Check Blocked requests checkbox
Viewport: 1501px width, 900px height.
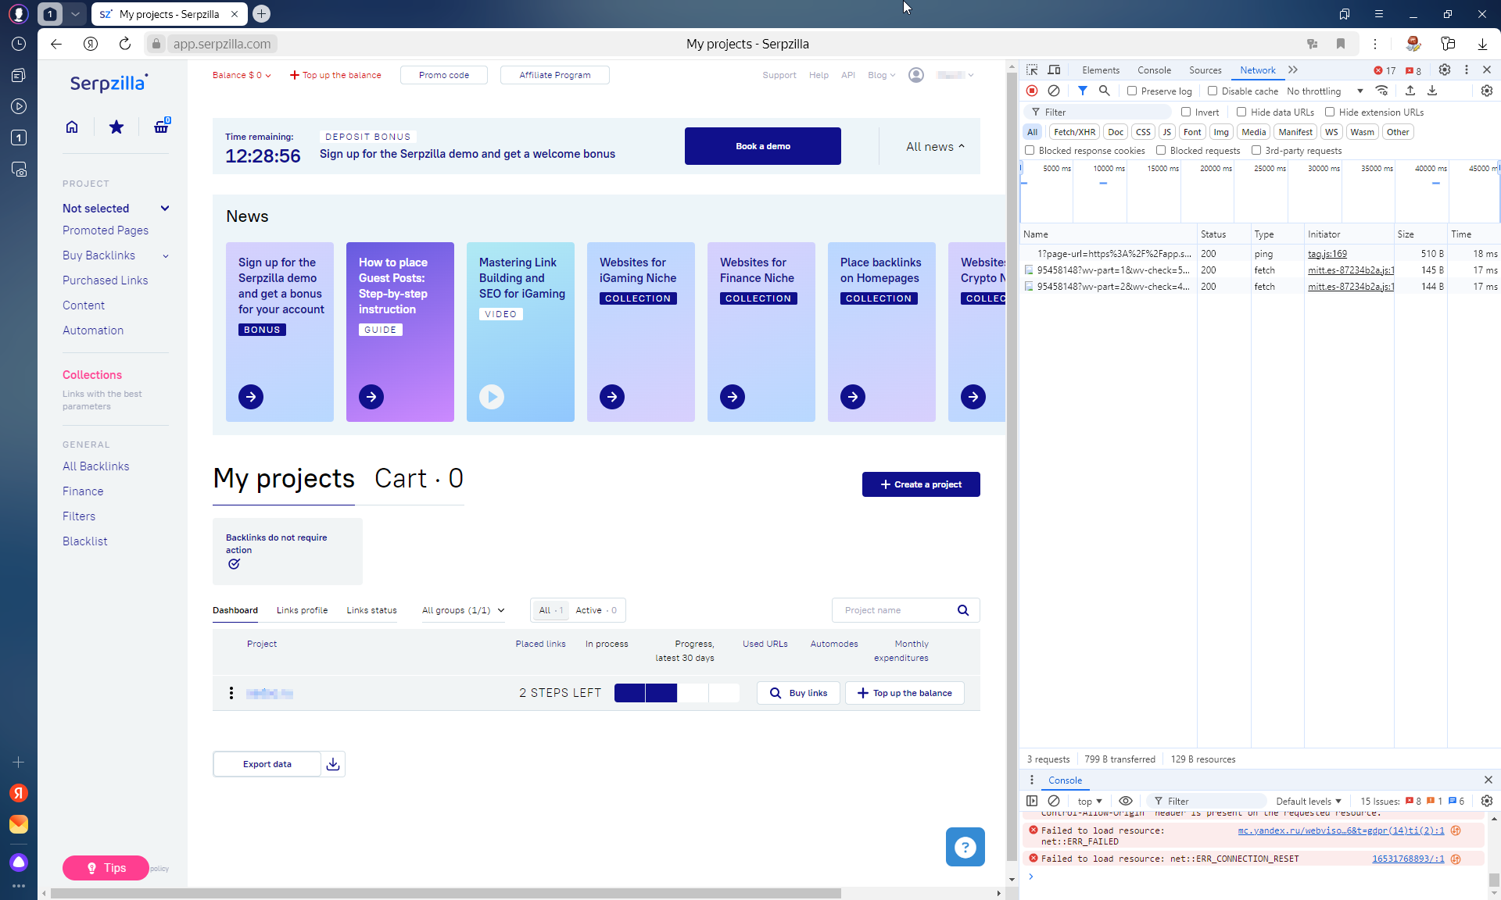(x=1161, y=150)
